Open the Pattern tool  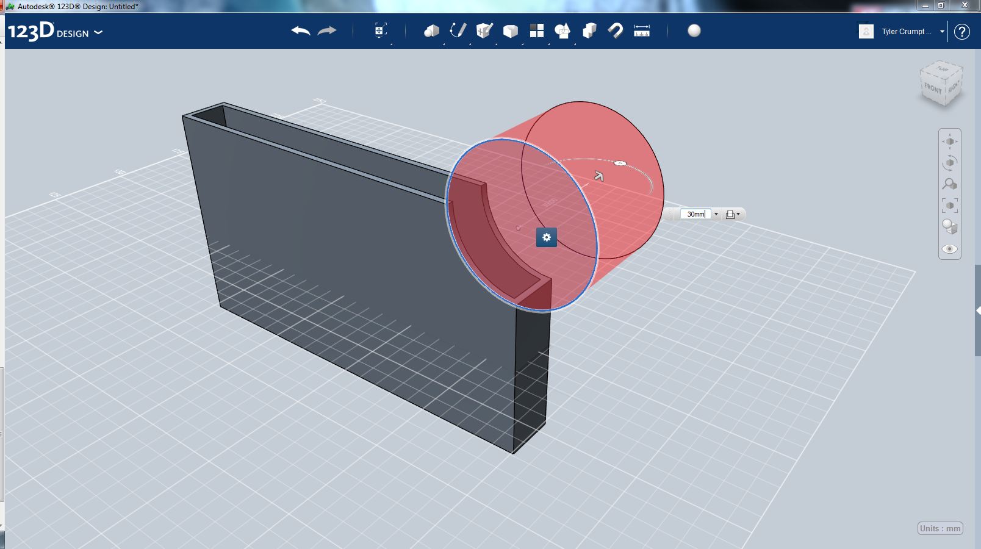click(x=537, y=30)
